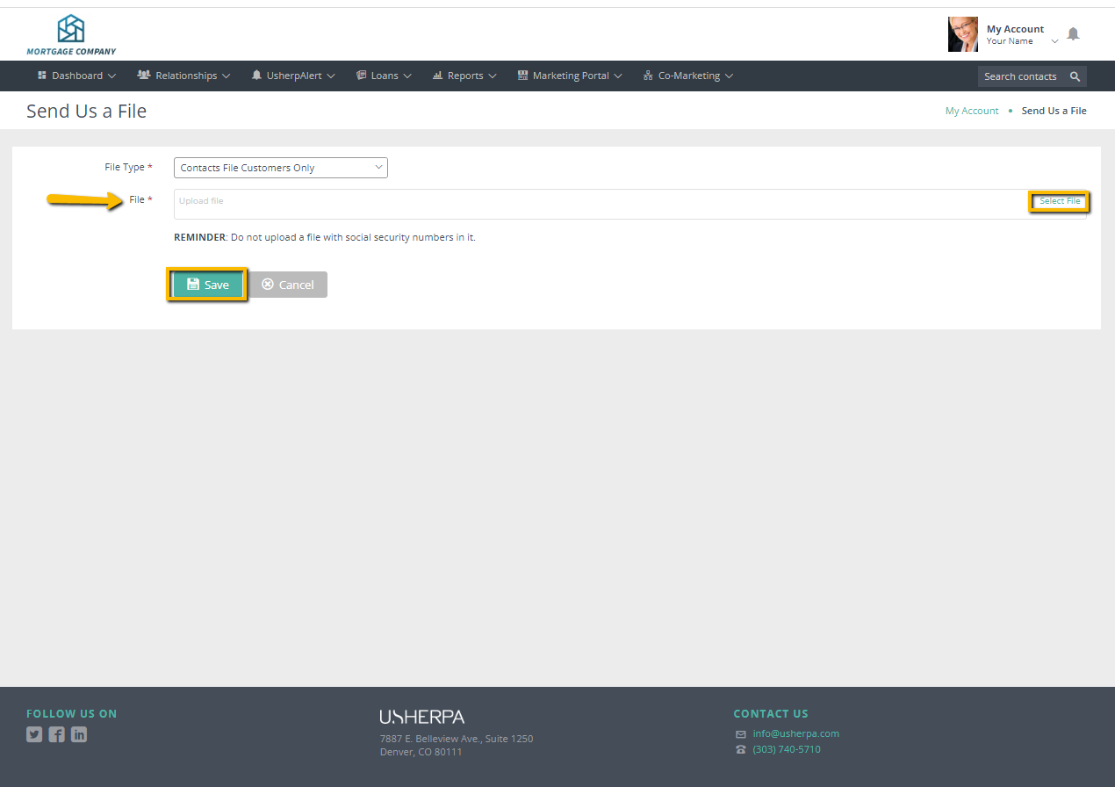Click the info@usherpa.com email link
This screenshot has width=1115, height=787.
(795, 733)
